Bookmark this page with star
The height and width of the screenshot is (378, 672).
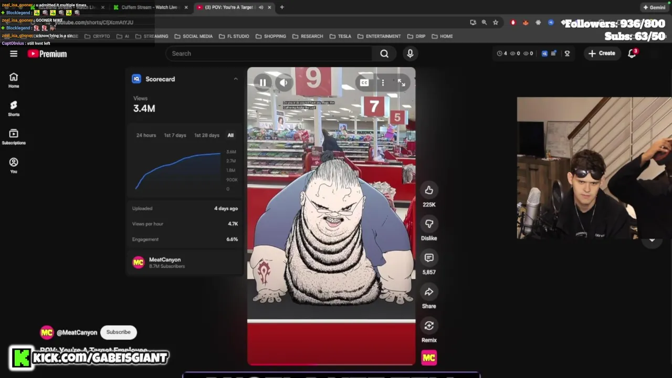coord(495,23)
